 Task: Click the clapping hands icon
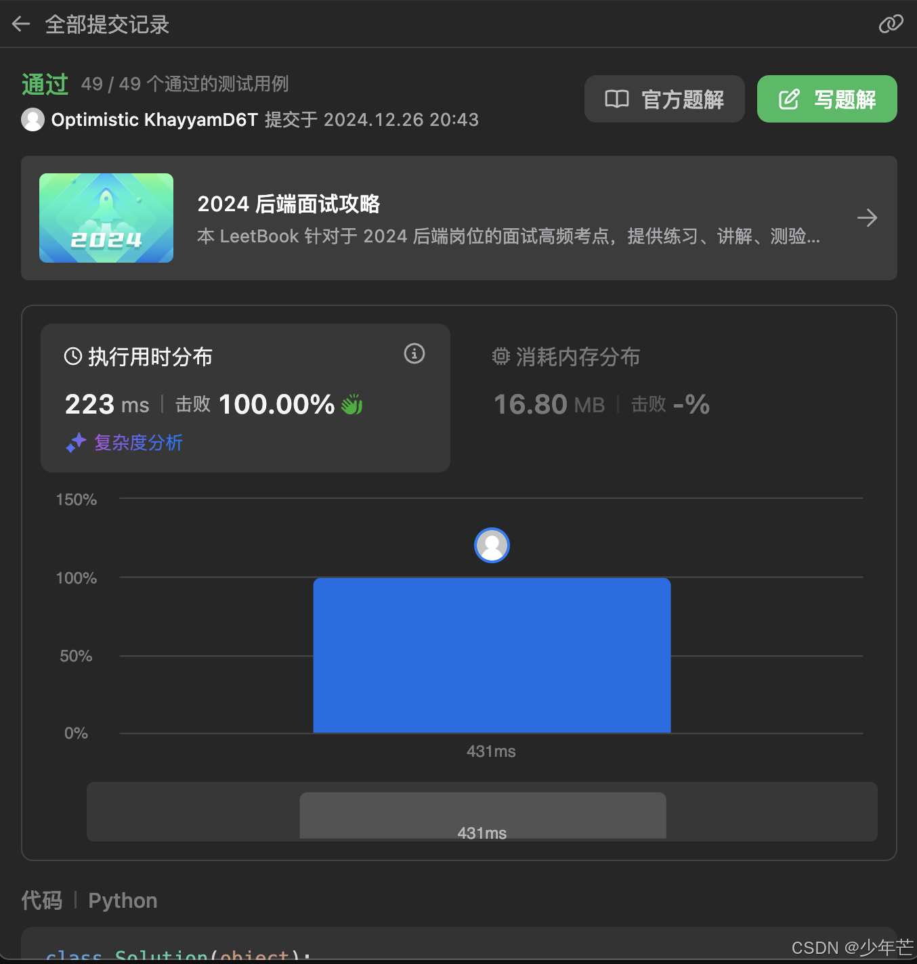pyautogui.click(x=351, y=404)
